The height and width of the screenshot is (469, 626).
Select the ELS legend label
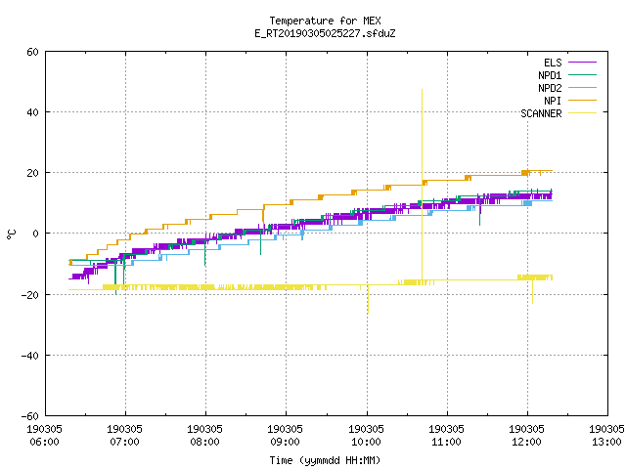pyautogui.click(x=553, y=63)
